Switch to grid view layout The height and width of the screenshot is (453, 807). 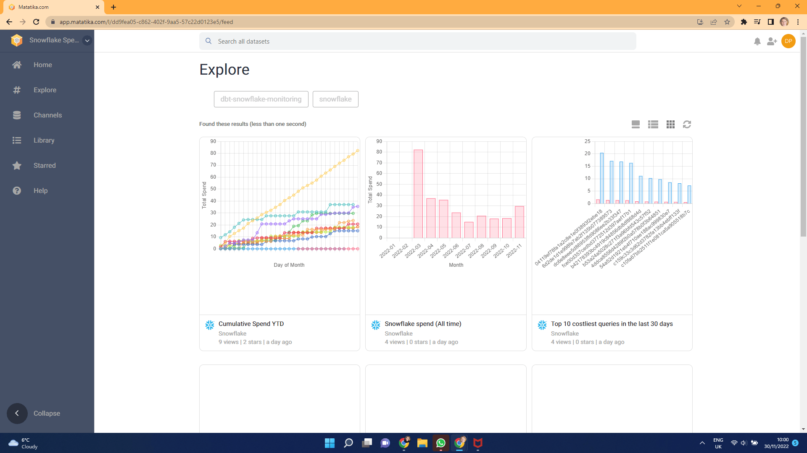[670, 124]
